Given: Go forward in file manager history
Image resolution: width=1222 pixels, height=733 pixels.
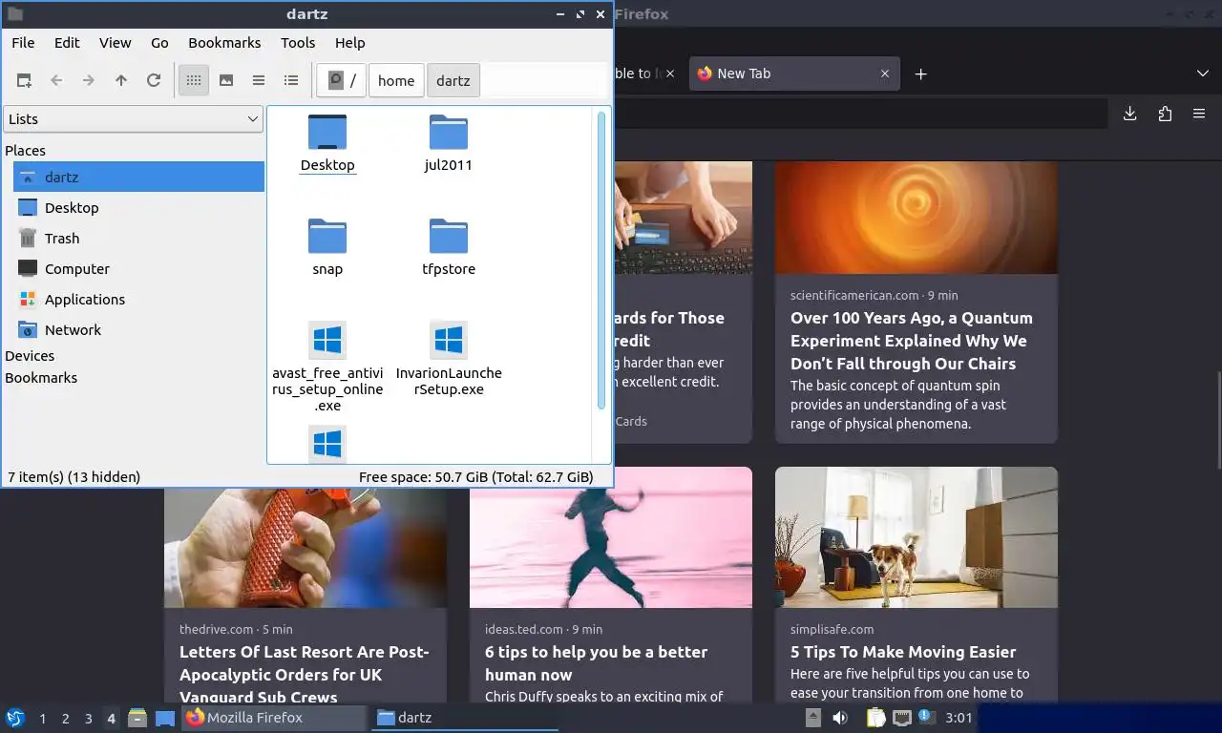Looking at the screenshot, I should point(89,80).
